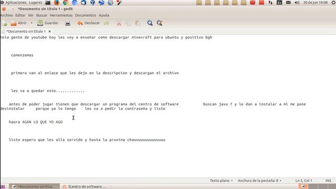Select the Documento sin título 1 tab
The width and height of the screenshot is (336, 189).
tap(26, 31)
